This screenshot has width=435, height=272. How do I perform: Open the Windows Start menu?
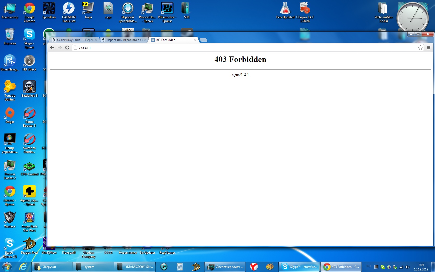7,267
